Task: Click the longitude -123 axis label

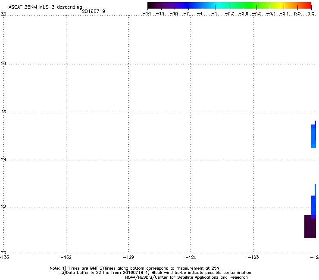Action: [253, 257]
